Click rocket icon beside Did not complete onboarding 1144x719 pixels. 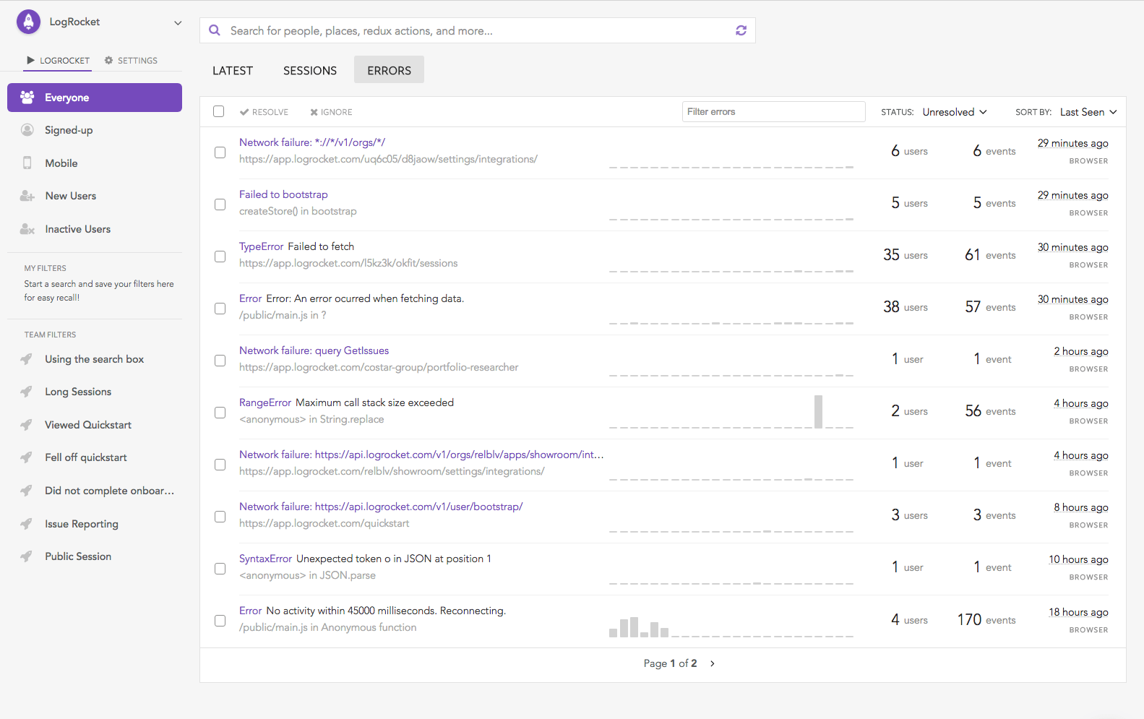click(26, 491)
